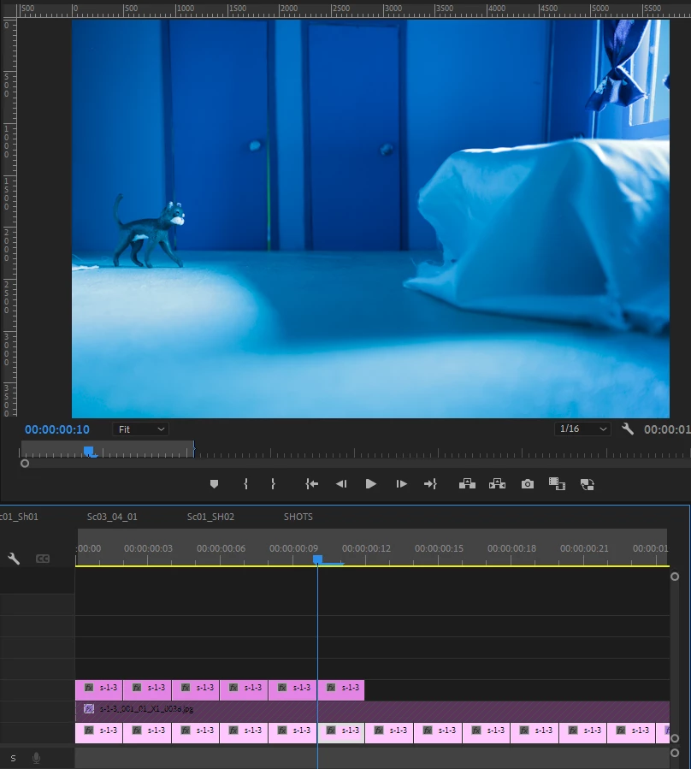691x769 pixels.
Task: Click the fx badge on the s-1-3_001_01_X1_0036.jpg clip
Action: (x=89, y=708)
